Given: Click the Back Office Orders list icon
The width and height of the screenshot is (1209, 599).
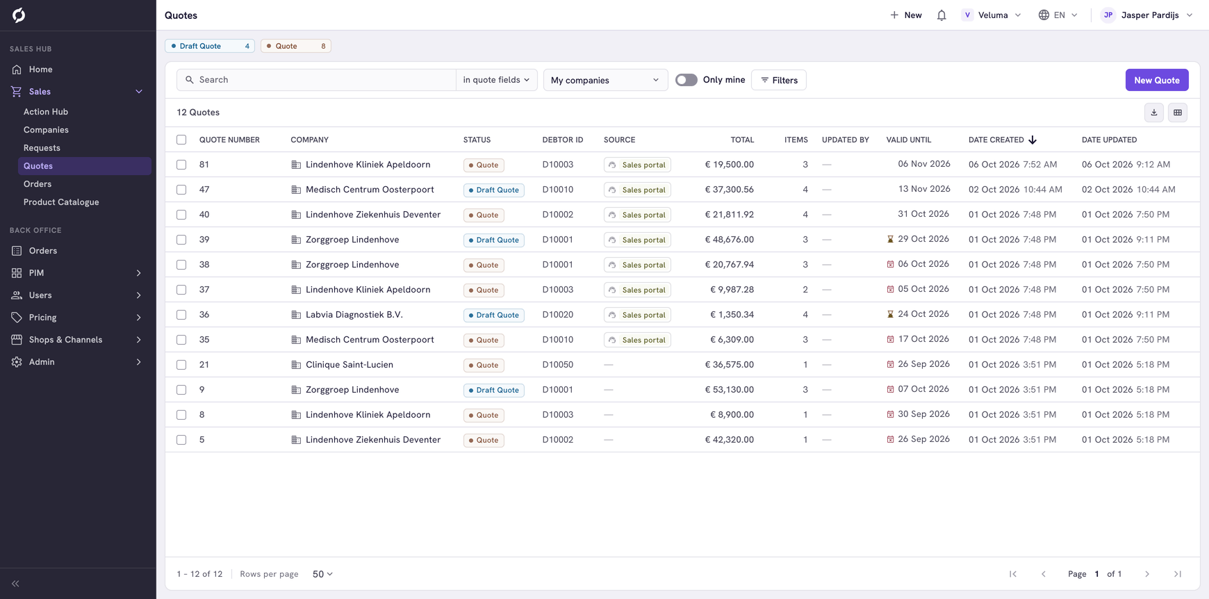Looking at the screenshot, I should pyautogui.click(x=17, y=251).
